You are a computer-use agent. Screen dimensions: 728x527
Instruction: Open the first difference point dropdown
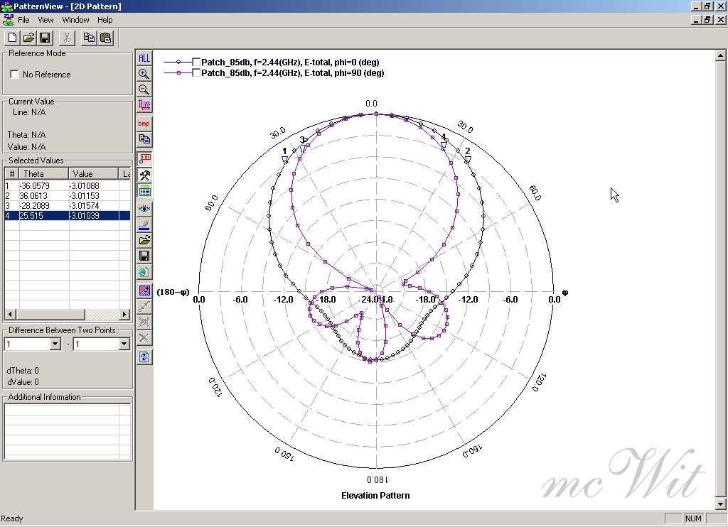pyautogui.click(x=55, y=344)
